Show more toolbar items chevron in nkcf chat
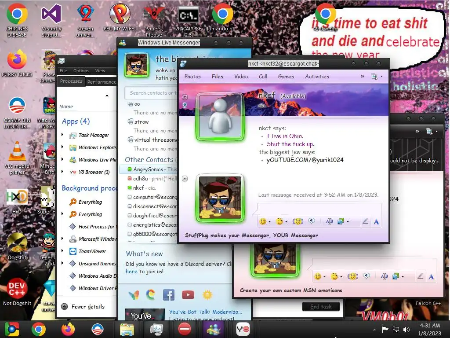 363,77
